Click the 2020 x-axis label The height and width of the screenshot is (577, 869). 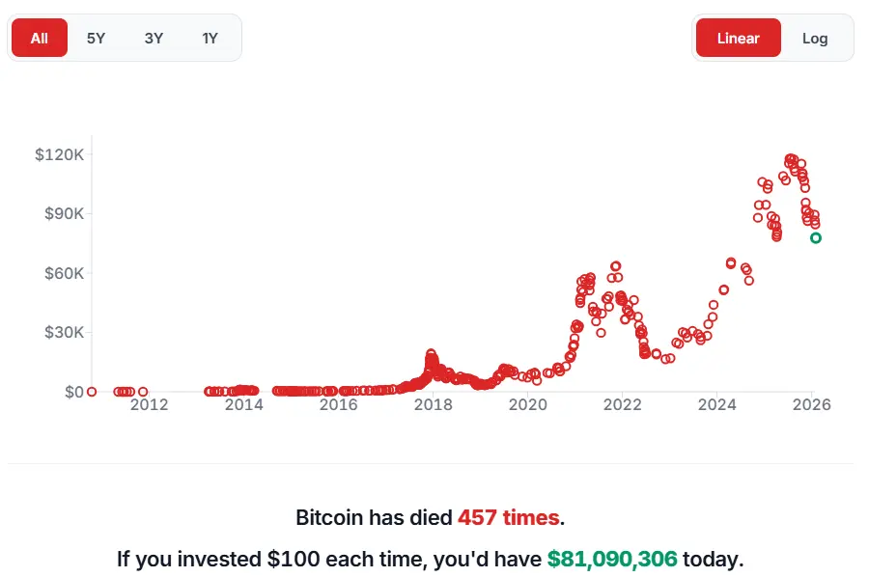(x=528, y=405)
